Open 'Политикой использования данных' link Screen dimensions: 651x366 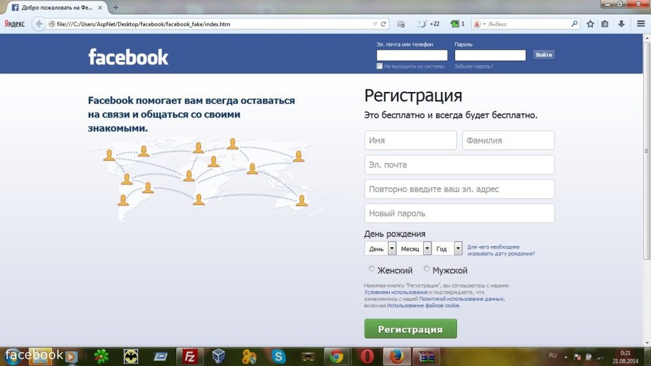(462, 299)
